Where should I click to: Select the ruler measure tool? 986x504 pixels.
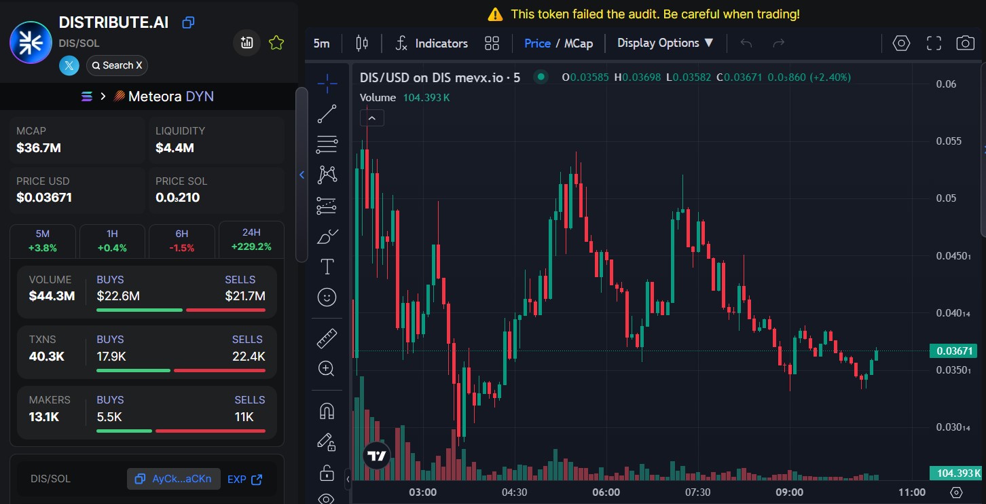[x=327, y=338]
